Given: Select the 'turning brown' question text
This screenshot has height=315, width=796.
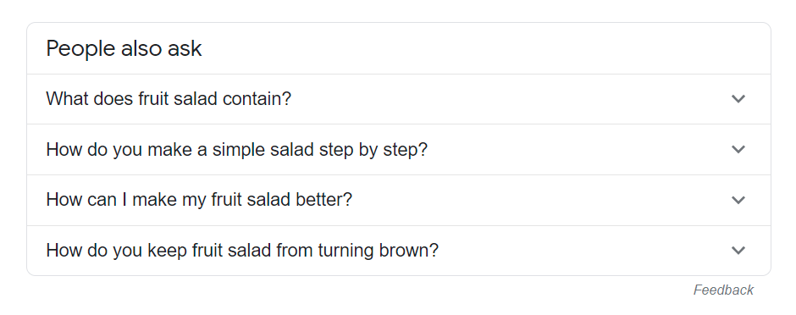Looking at the screenshot, I should point(242,250).
